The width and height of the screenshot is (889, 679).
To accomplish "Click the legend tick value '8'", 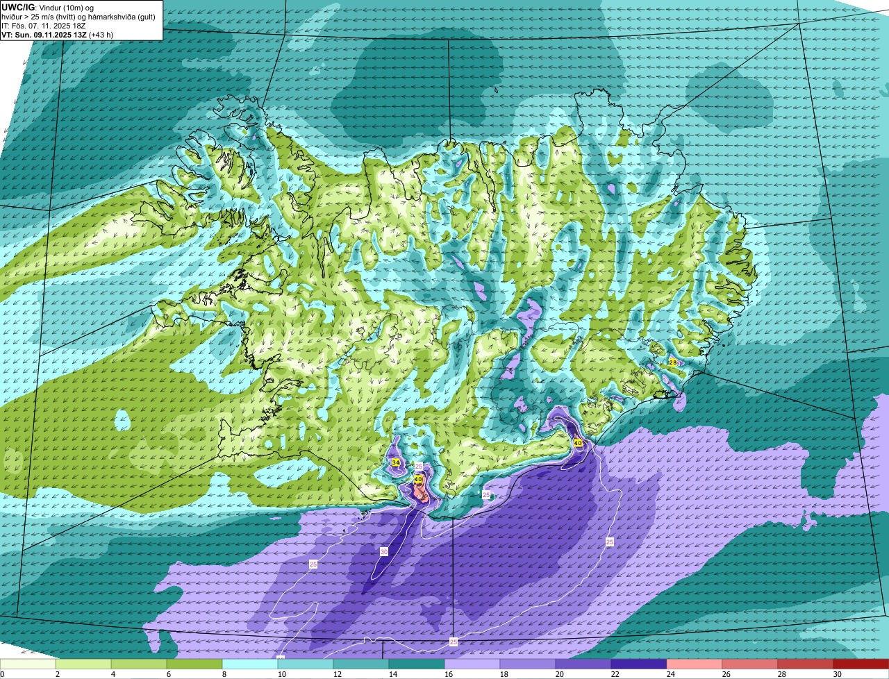I will pyautogui.click(x=224, y=674).
